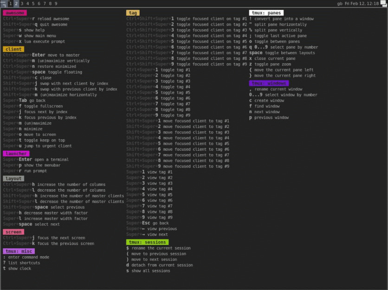Switch to tag 9 in the taglist
The image size is (388, 290).
[x=56, y=3]
